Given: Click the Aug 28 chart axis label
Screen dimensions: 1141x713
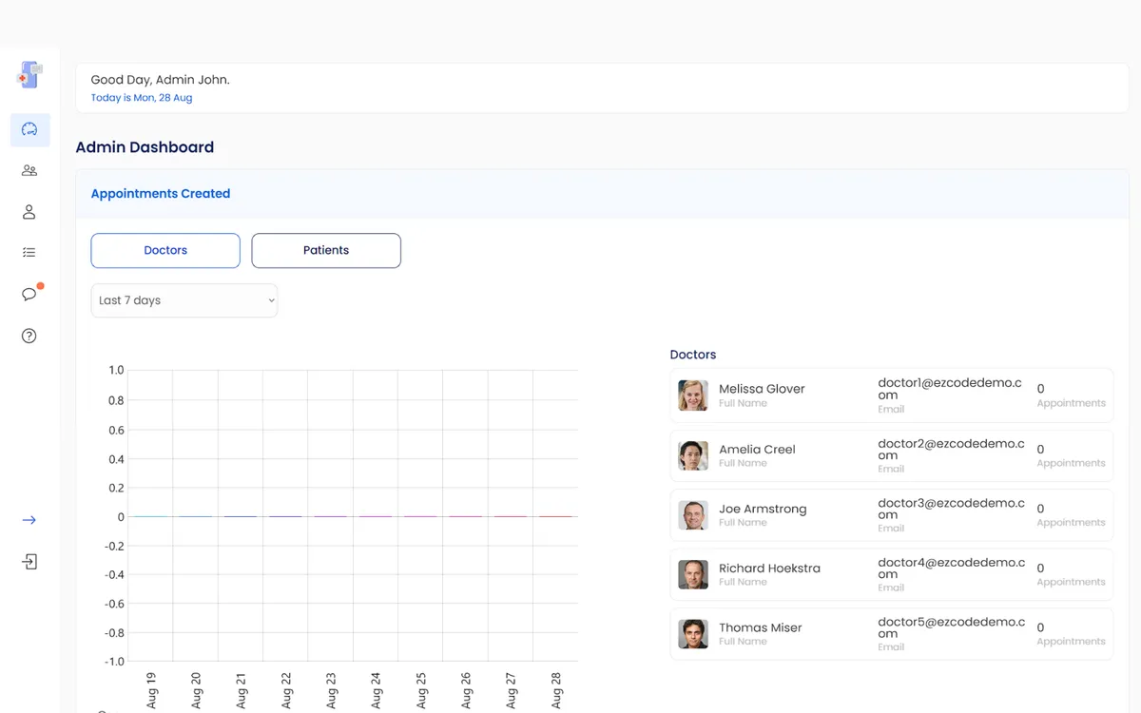Looking at the screenshot, I should click(x=556, y=690).
